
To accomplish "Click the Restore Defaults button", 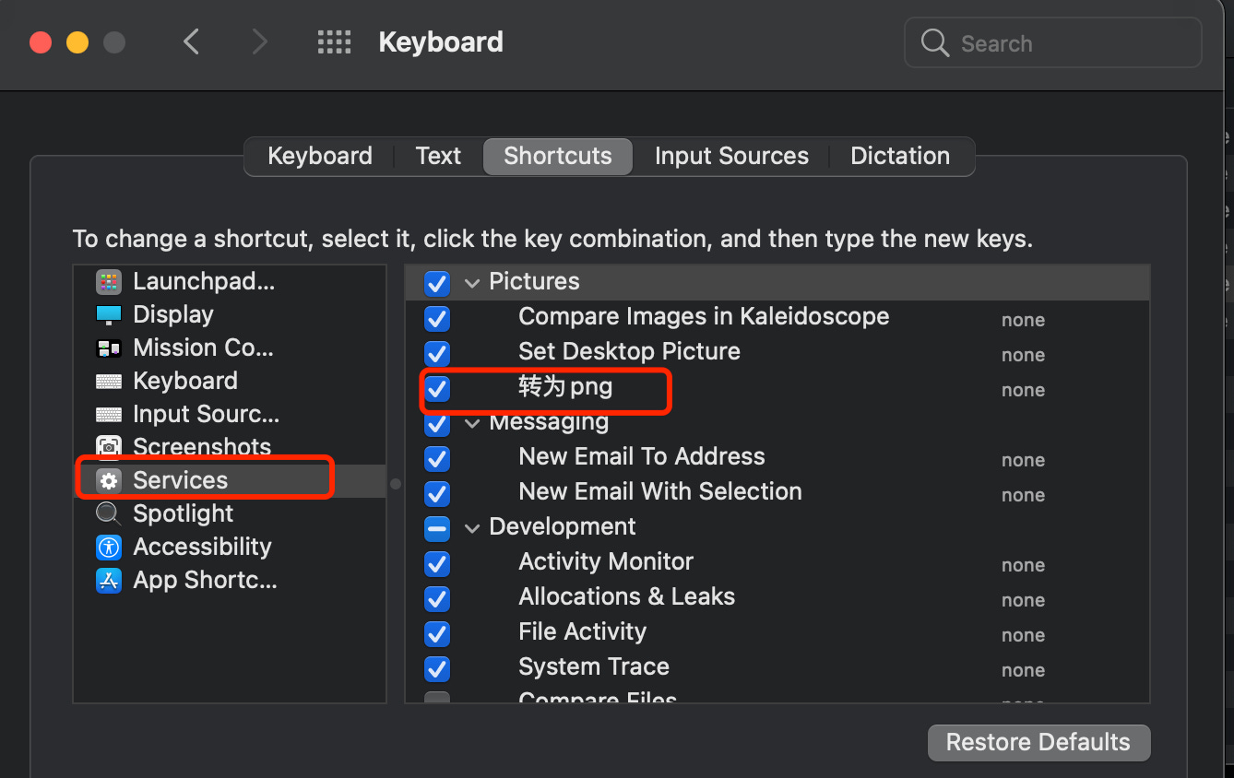I will [1038, 742].
